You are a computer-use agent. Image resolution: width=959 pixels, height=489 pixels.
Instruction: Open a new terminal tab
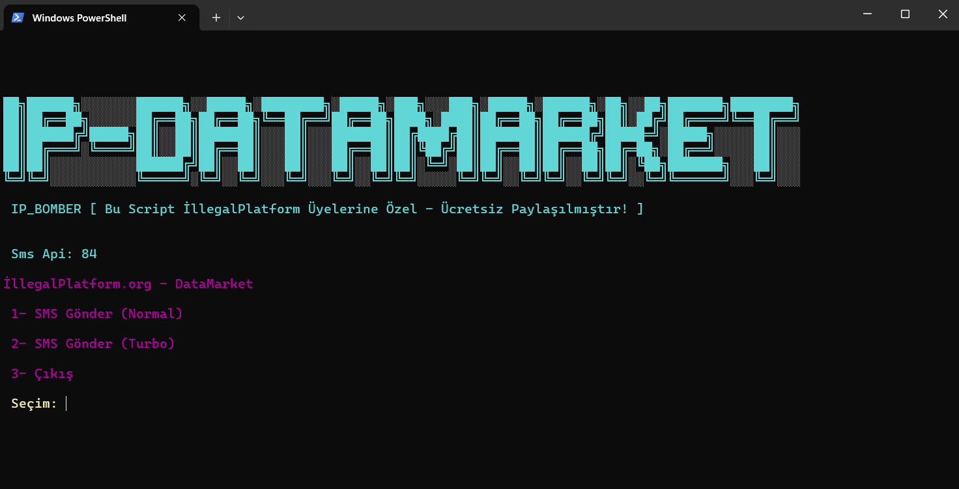[x=216, y=18]
